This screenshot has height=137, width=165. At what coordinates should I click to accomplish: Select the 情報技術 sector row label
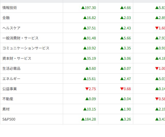[x=10, y=8]
